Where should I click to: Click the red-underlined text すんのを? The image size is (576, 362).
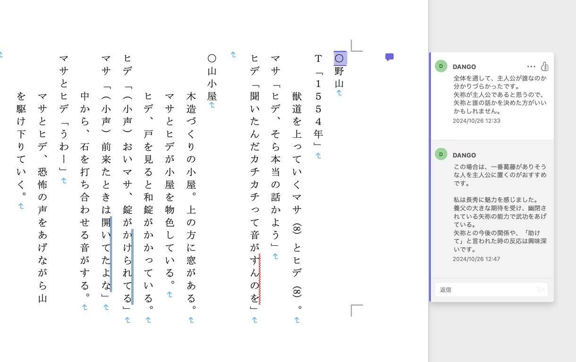tap(254, 278)
